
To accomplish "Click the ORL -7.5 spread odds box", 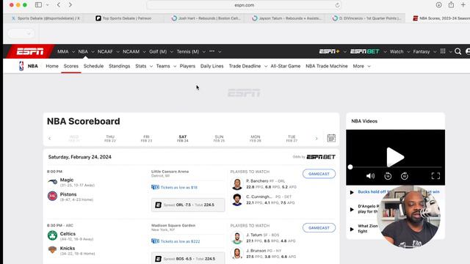I will click(188, 205).
